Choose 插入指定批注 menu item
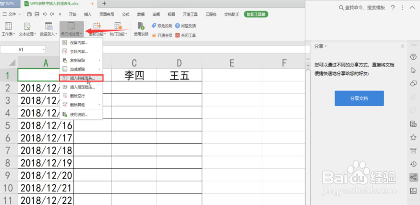The image size is (420, 205). click(81, 87)
